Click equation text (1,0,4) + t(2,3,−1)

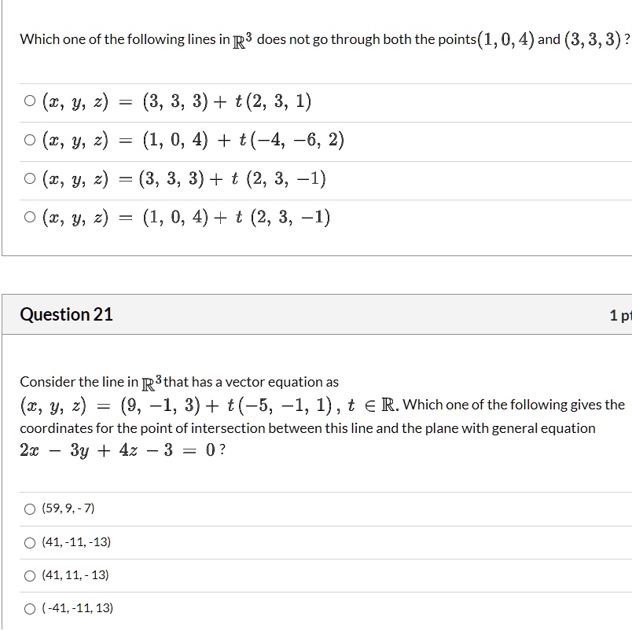tap(186, 218)
